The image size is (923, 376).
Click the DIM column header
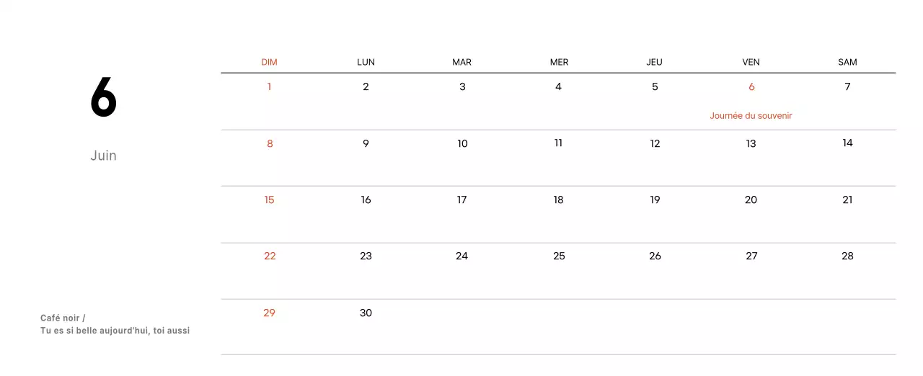point(269,62)
